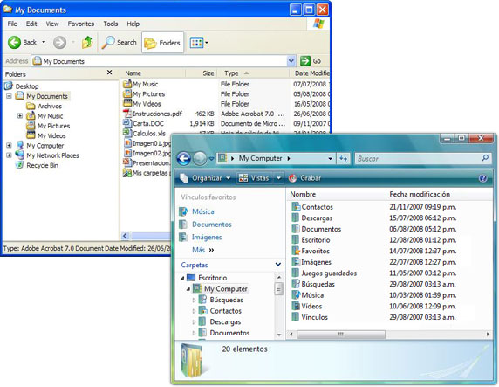
Task: Select Imagen01.jpg file icon
Action: click(x=127, y=143)
